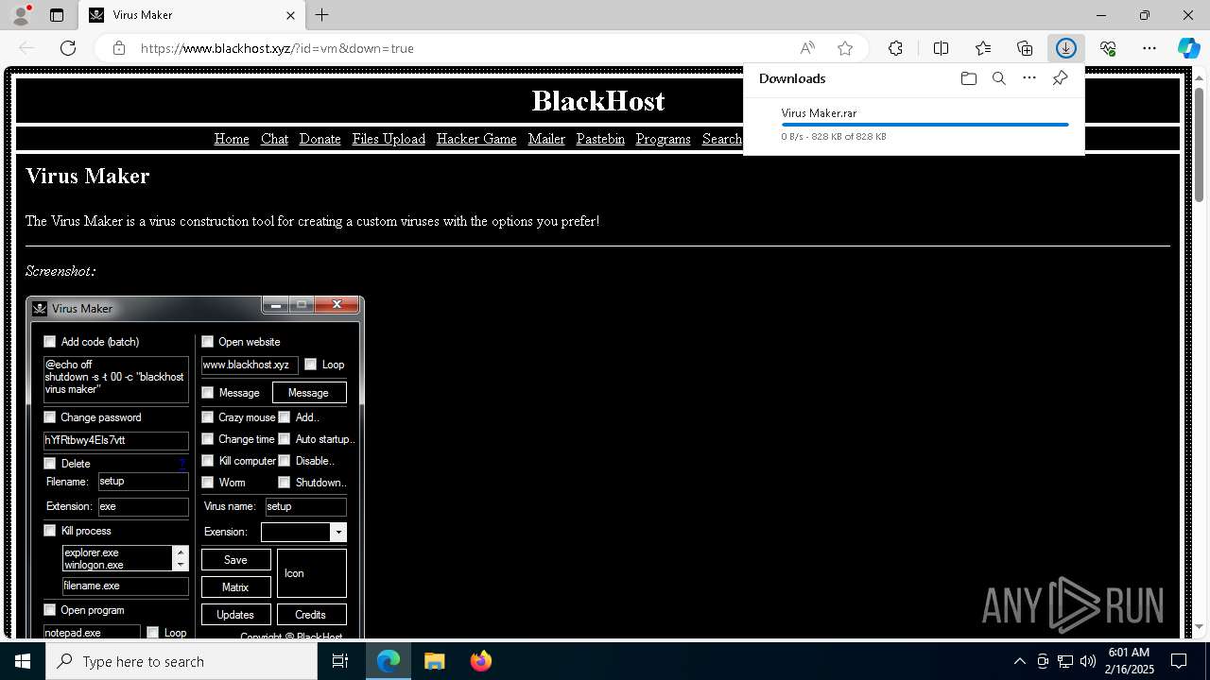Open Settings and more menu
1210x680 pixels.
tap(1149, 48)
